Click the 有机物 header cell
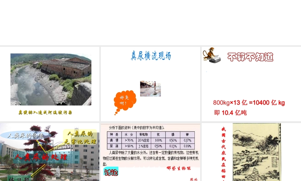The image size is (301, 181). tap(144, 135)
